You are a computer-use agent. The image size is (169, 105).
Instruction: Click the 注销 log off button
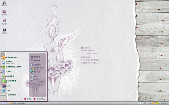(28, 99)
